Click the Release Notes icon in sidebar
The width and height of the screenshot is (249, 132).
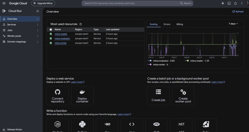4,130
